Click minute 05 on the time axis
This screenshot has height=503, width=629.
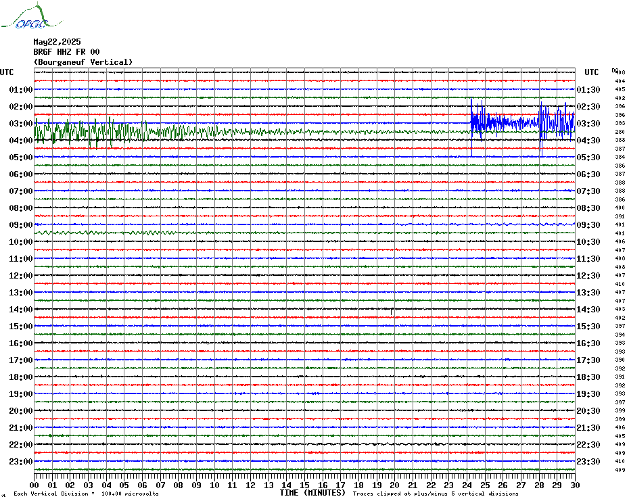click(x=124, y=485)
